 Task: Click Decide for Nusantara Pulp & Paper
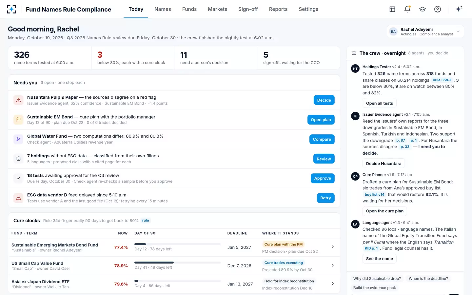pyautogui.click(x=324, y=100)
